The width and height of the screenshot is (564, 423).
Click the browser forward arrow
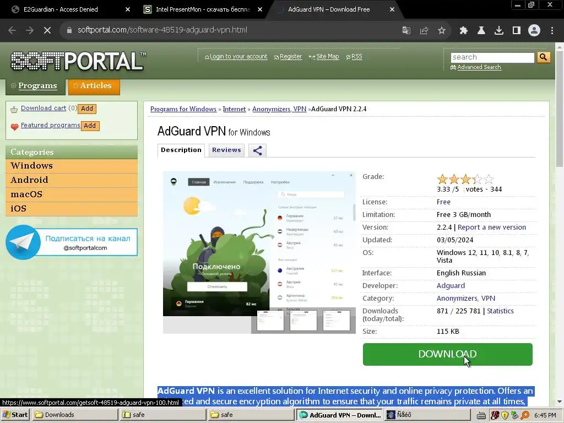[x=30, y=30]
